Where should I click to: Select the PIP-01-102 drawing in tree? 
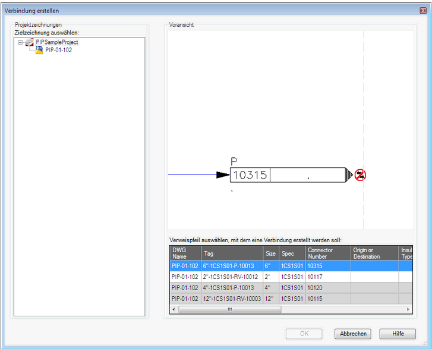coord(59,50)
